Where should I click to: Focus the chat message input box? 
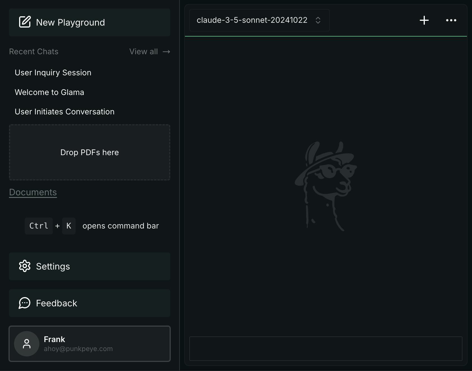pos(326,349)
